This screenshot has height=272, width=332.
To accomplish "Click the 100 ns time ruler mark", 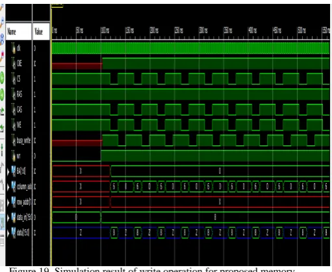I will click(x=105, y=31).
